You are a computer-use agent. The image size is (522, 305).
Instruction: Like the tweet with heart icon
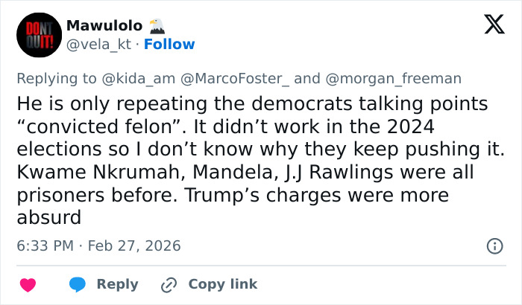point(28,284)
